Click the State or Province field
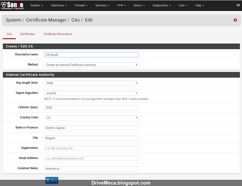This screenshot has height=186, width=242. [91, 128]
